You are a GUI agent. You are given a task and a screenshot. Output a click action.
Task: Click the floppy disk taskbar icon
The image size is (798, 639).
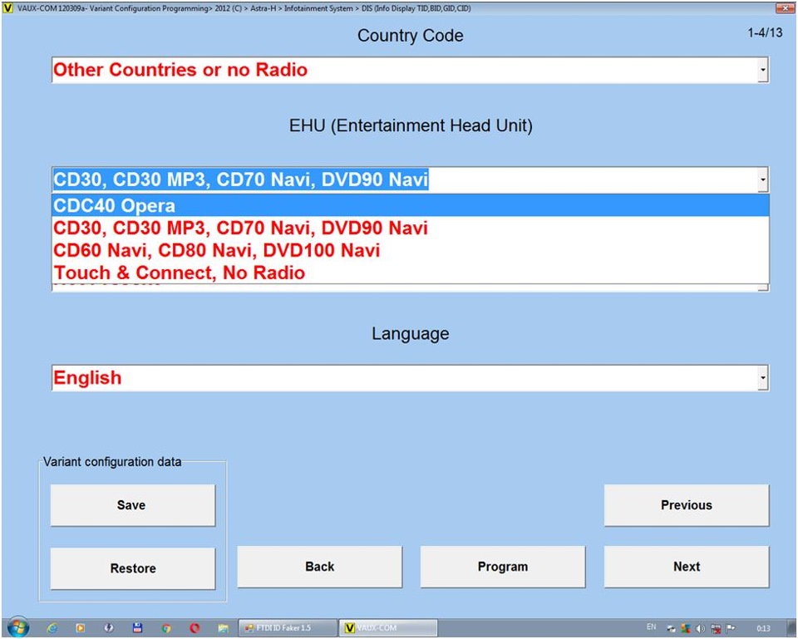pyautogui.click(x=137, y=628)
